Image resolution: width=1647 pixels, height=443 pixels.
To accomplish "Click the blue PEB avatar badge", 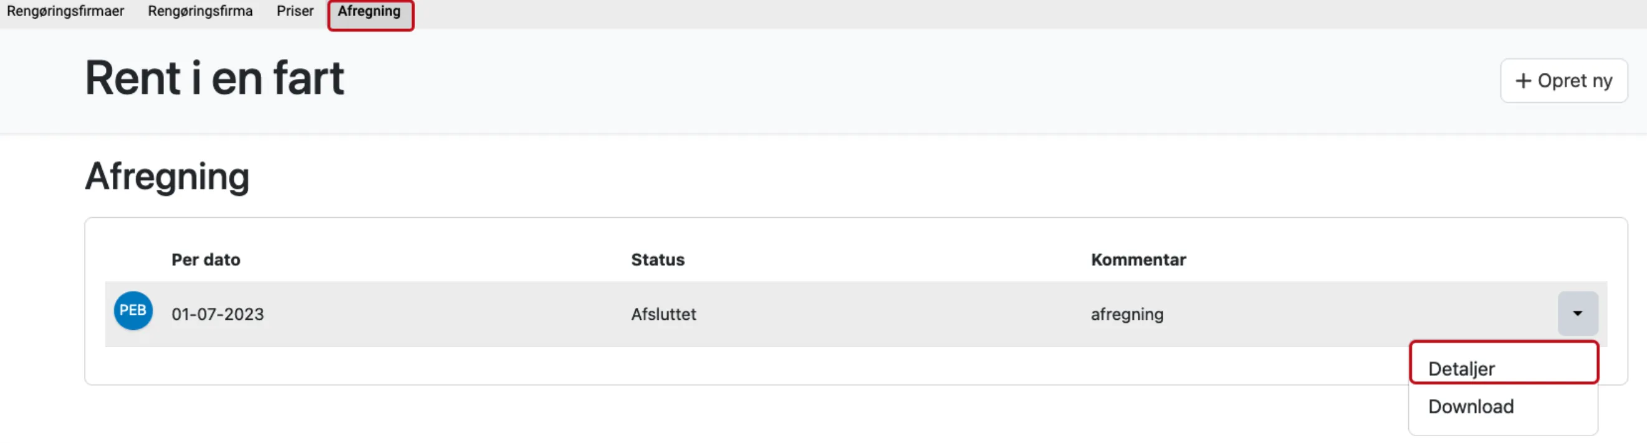I will pyautogui.click(x=133, y=311).
